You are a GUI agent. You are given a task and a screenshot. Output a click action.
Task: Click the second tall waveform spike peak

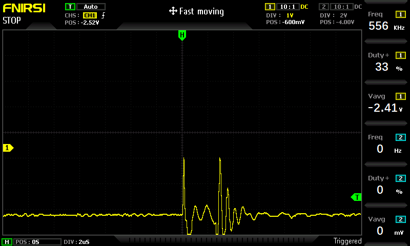tap(220, 159)
